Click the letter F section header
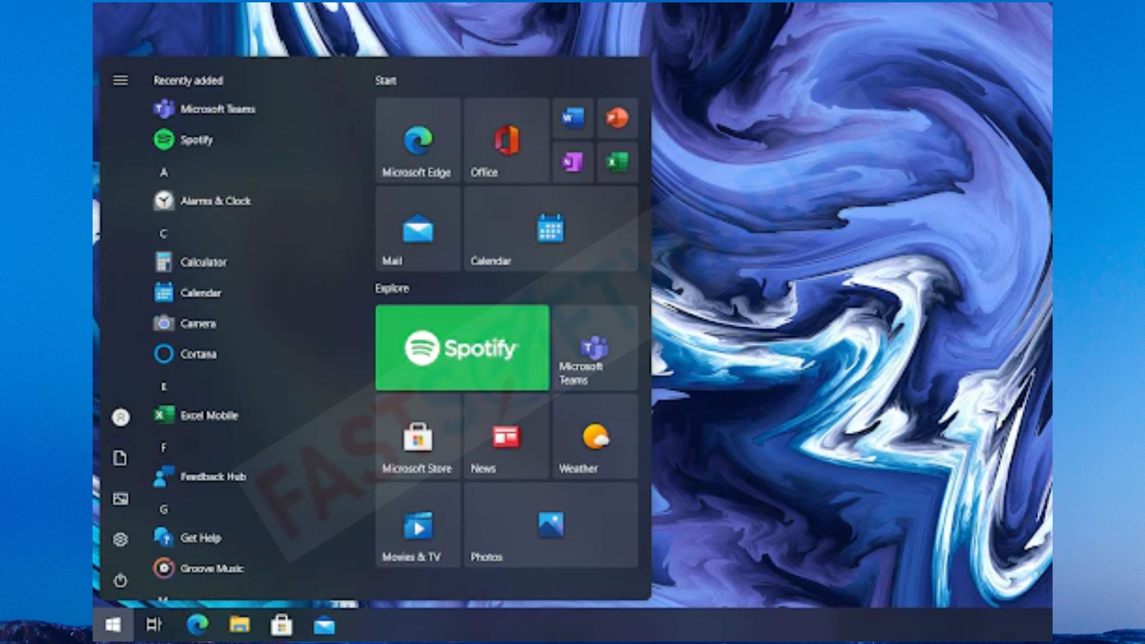 163,448
